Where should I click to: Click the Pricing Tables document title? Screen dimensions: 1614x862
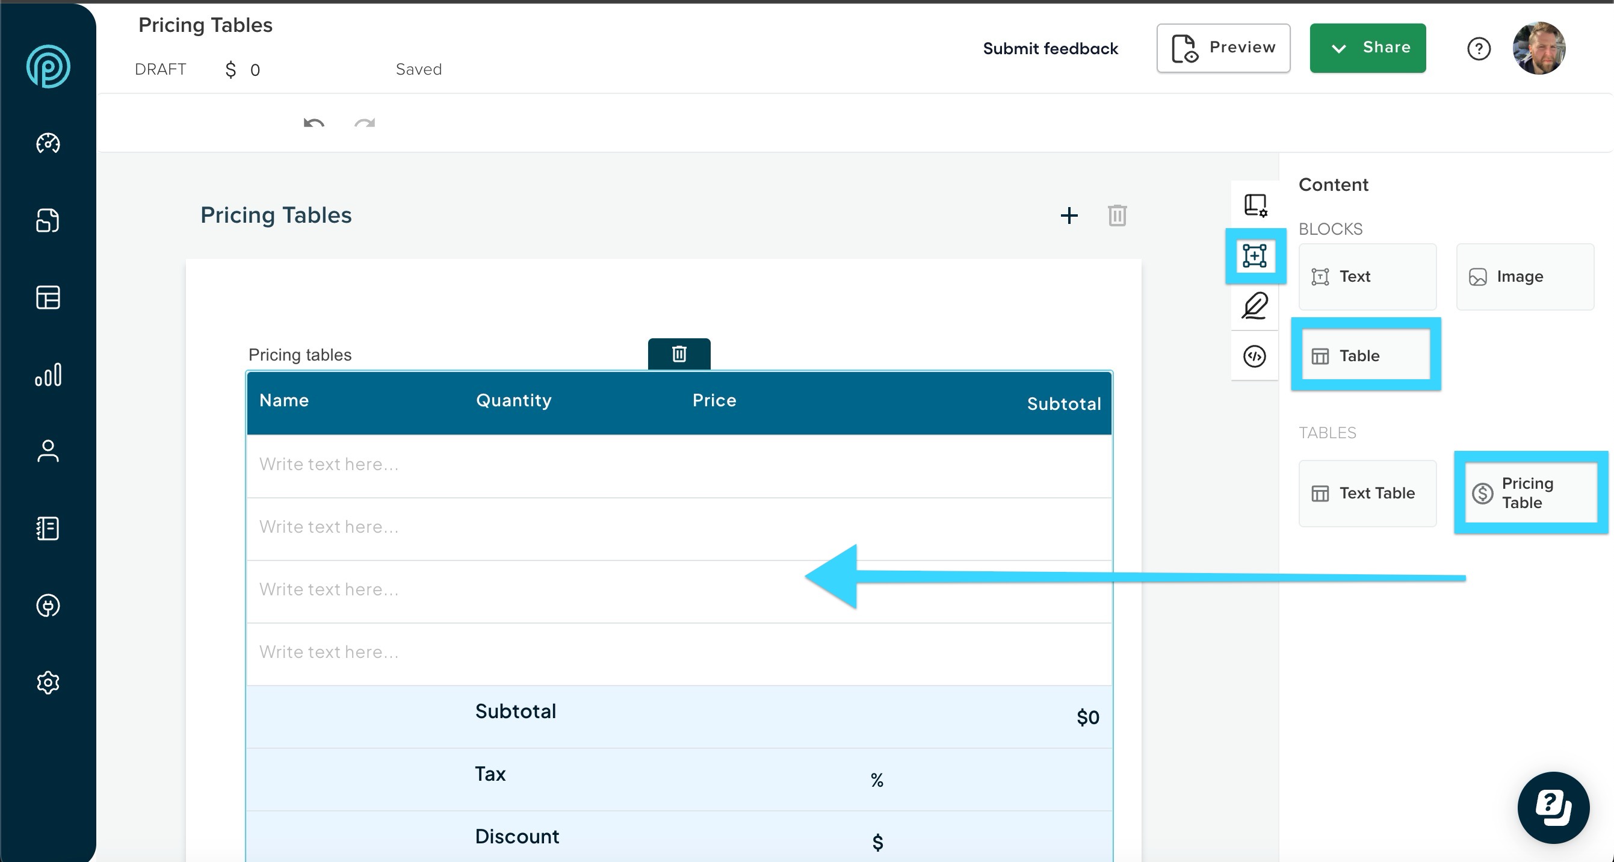[205, 25]
